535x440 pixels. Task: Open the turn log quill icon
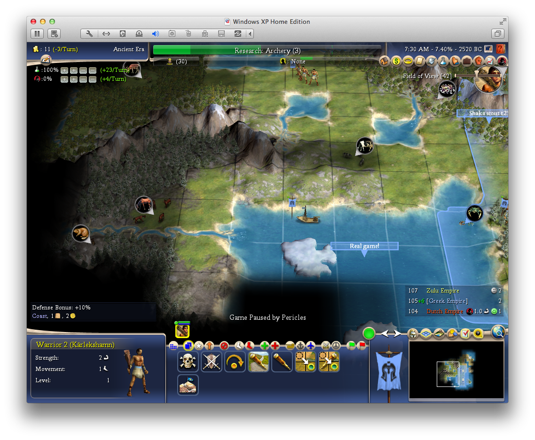tap(46, 60)
